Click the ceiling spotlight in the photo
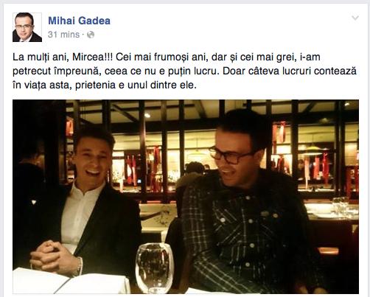370x297 pixels. tap(147, 115)
